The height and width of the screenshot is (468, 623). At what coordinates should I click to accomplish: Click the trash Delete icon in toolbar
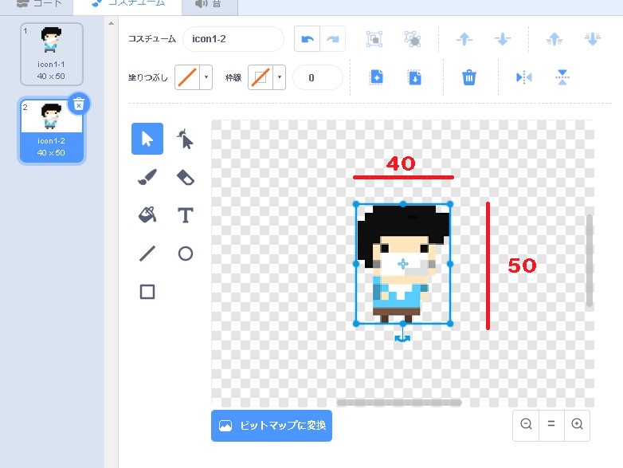(469, 77)
